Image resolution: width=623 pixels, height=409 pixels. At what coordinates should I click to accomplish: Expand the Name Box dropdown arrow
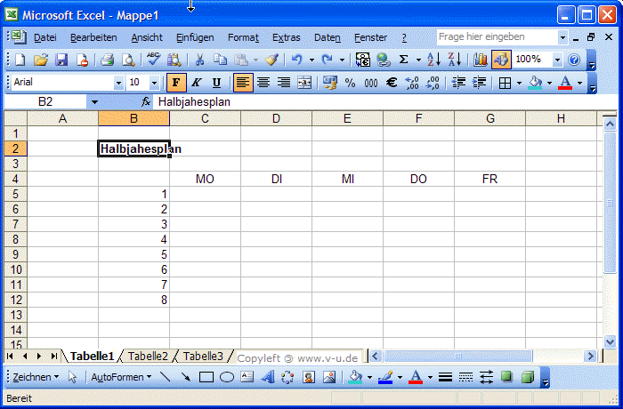click(94, 102)
